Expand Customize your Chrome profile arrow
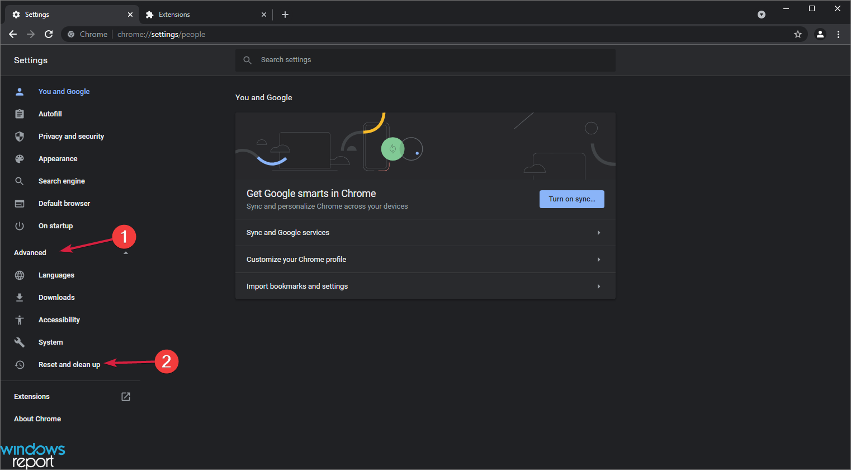 click(599, 260)
